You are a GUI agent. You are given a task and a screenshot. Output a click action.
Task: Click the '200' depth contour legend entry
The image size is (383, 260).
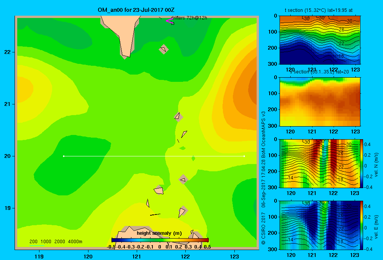(33, 242)
